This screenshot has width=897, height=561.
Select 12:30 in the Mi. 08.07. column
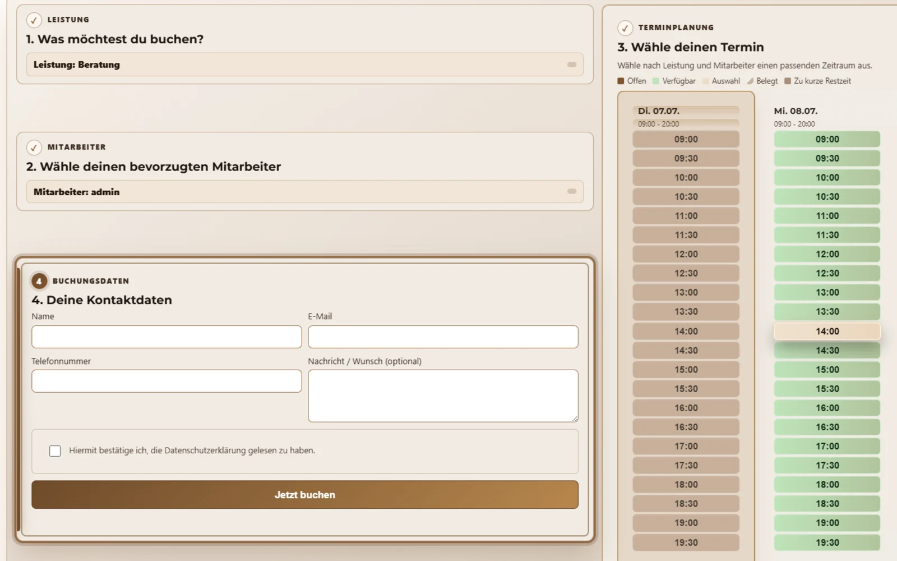pyautogui.click(x=827, y=273)
